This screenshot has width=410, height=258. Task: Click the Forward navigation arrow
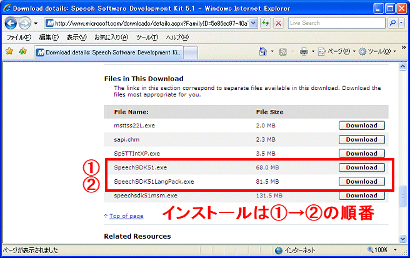tap(24, 23)
